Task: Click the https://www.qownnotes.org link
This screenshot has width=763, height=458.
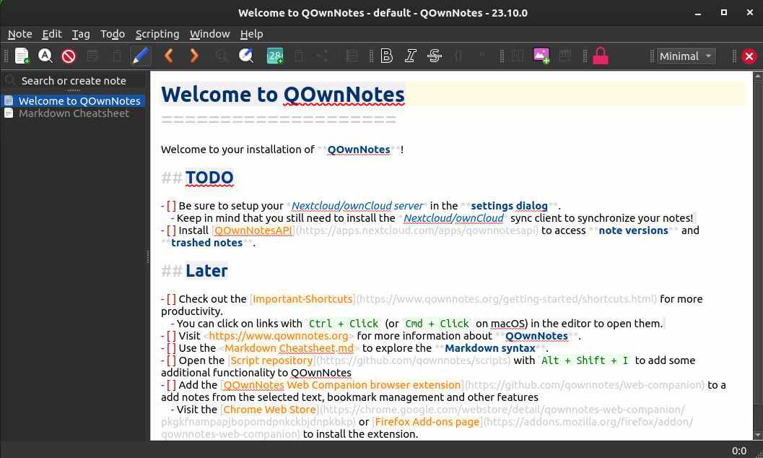Action: tap(279, 336)
